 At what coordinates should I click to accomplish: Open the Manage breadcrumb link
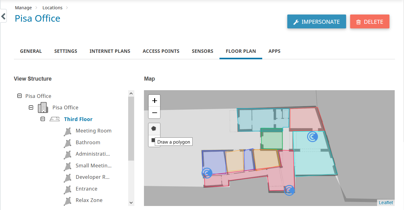click(23, 8)
